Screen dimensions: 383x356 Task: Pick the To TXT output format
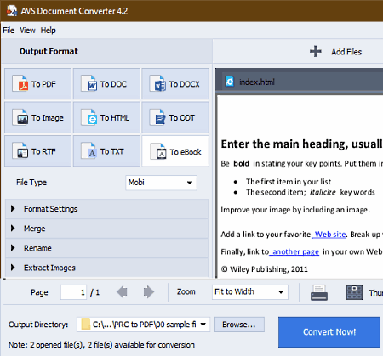pyautogui.click(x=106, y=151)
